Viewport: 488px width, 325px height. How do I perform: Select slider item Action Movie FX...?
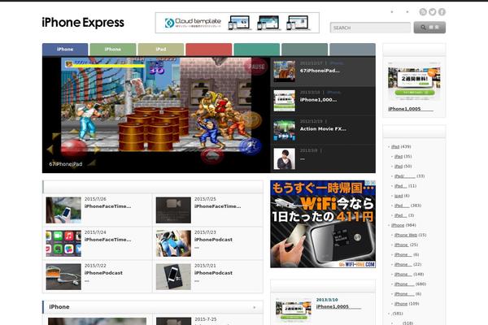pyautogui.click(x=323, y=128)
